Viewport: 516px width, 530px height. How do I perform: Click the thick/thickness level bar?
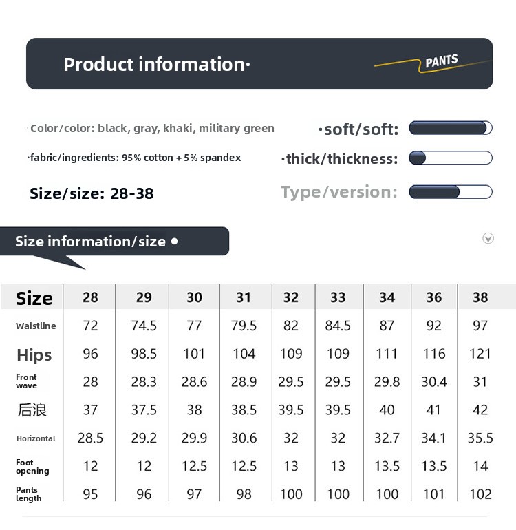451,158
